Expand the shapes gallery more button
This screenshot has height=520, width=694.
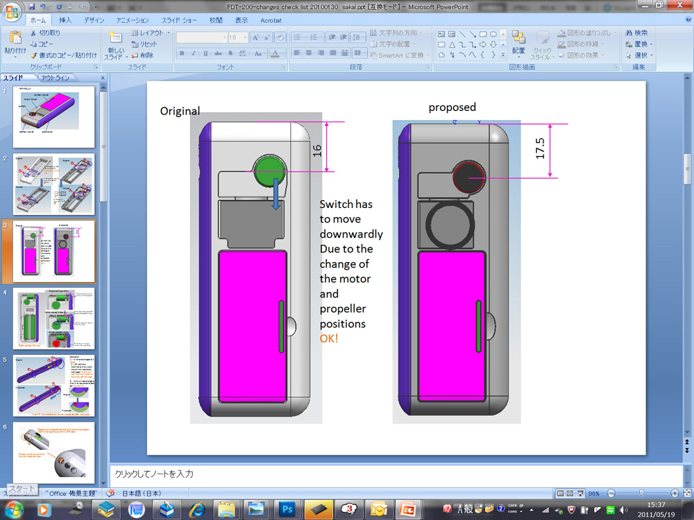click(x=503, y=55)
